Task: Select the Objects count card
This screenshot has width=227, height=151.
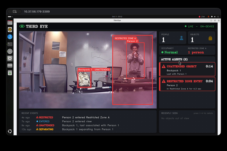Action: point(201,38)
